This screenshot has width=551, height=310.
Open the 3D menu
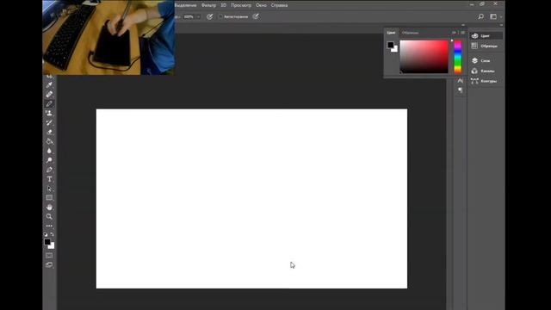point(224,5)
